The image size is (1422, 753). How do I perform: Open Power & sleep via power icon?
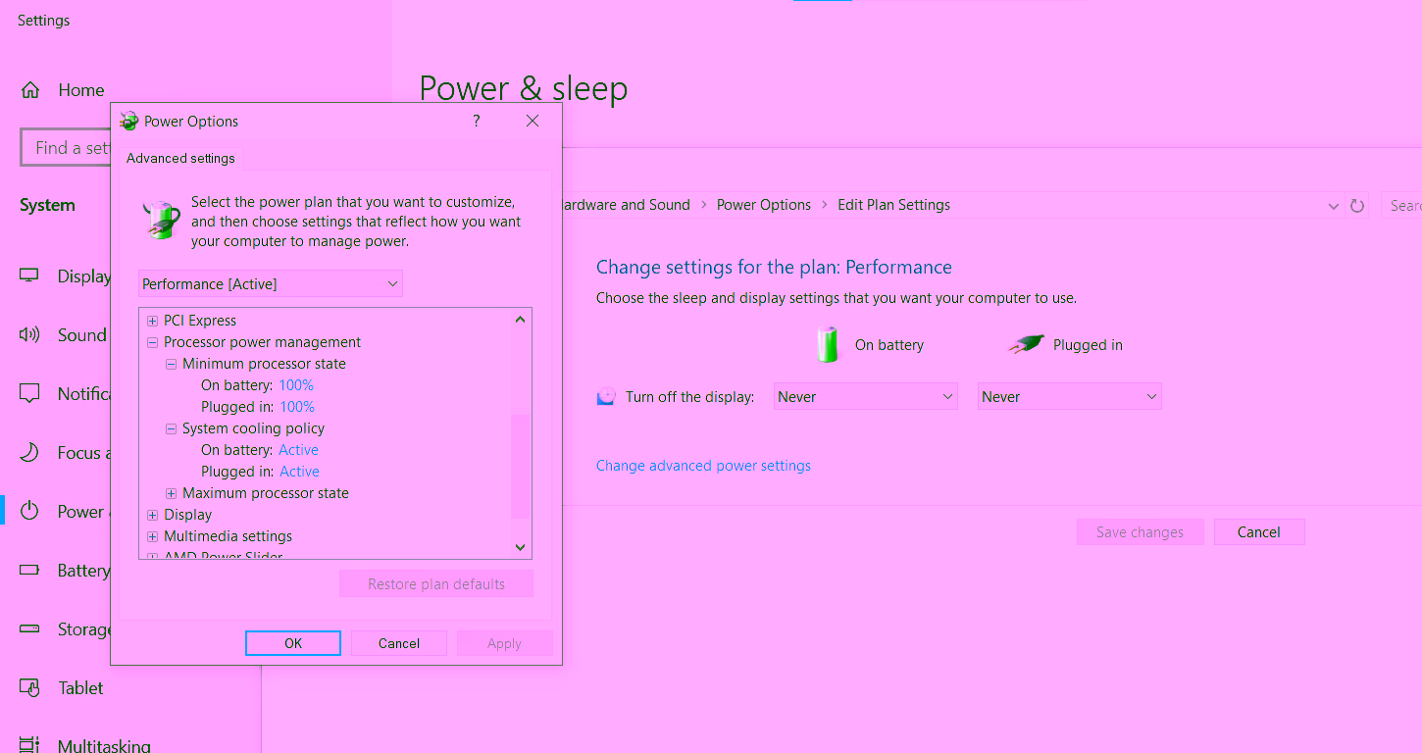(29, 511)
